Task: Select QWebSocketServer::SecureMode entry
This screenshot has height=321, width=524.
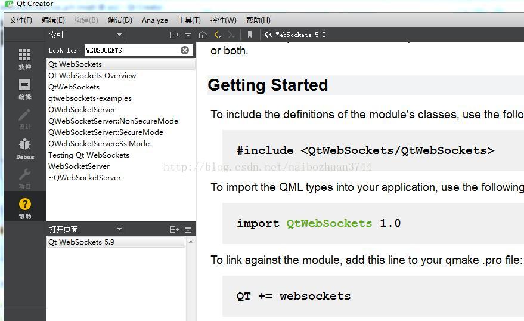Action: [120, 132]
